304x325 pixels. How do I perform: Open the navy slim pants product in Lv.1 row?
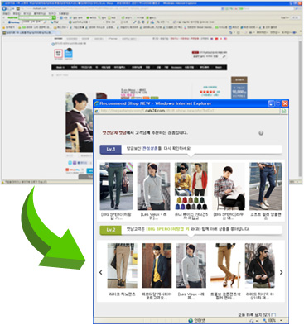click(x=266, y=186)
